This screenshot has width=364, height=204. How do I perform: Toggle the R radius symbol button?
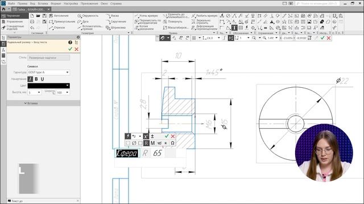[146, 143]
